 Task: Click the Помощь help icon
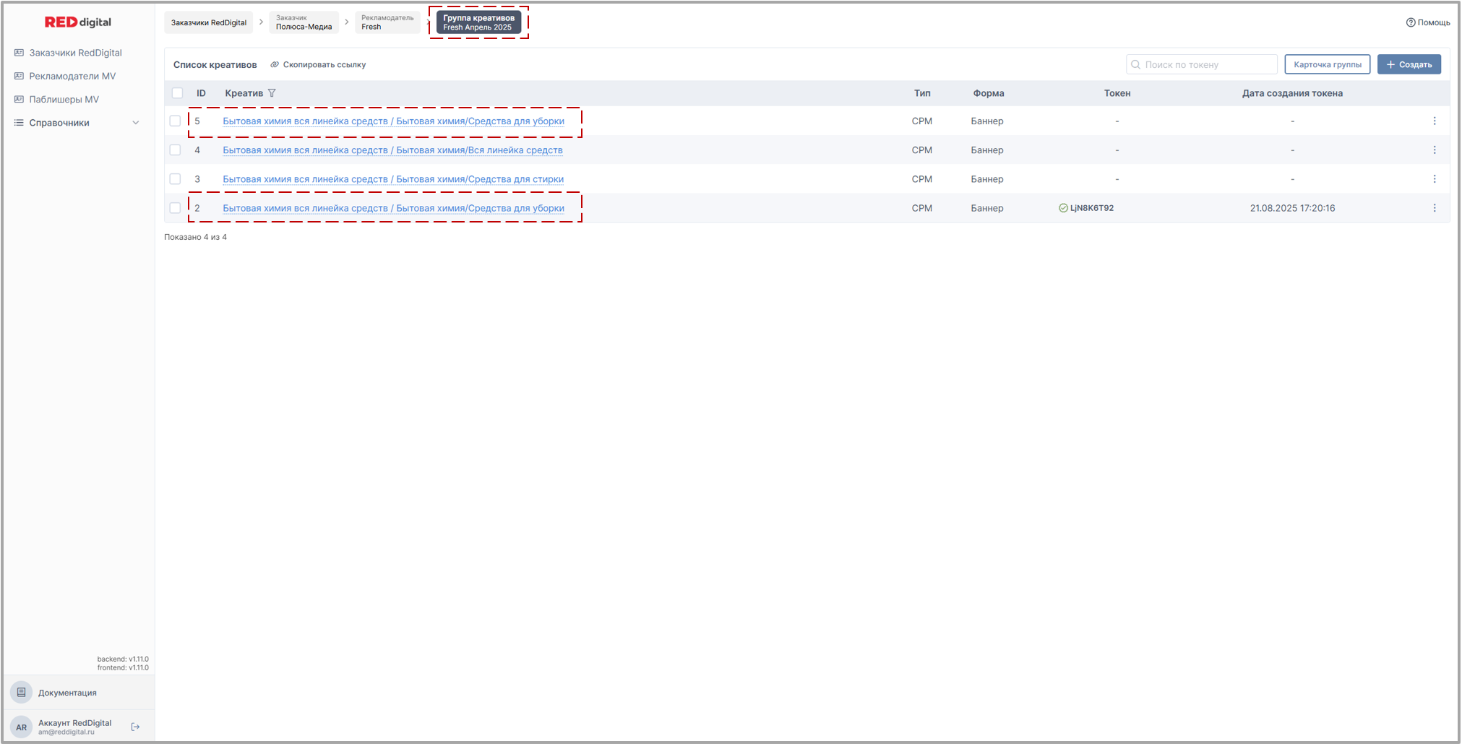1410,22
